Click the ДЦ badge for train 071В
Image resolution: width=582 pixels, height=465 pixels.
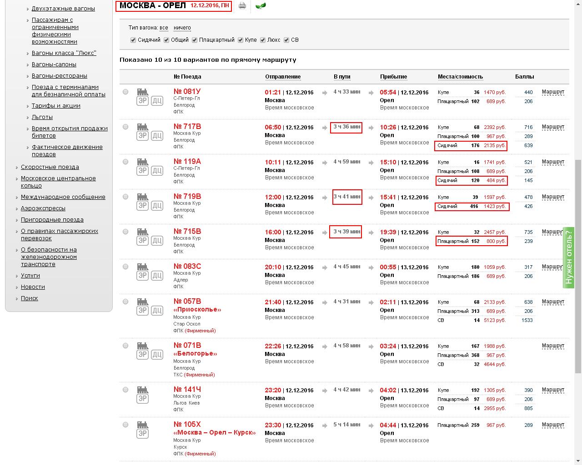coord(157,354)
